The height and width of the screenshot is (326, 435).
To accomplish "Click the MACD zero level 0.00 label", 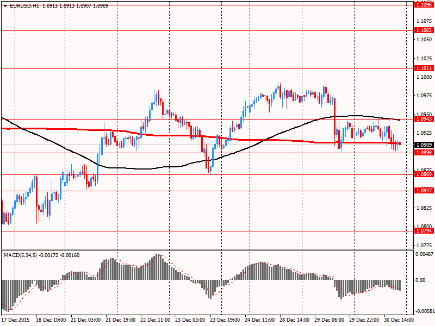I will 420,280.
